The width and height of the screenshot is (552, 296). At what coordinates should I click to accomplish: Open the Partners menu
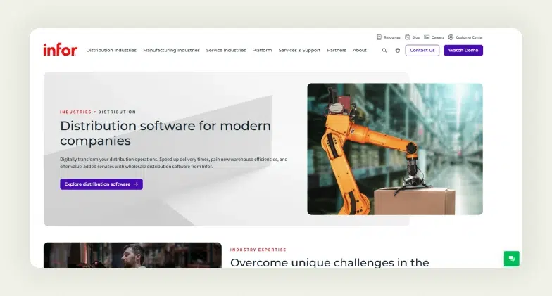[x=337, y=51]
